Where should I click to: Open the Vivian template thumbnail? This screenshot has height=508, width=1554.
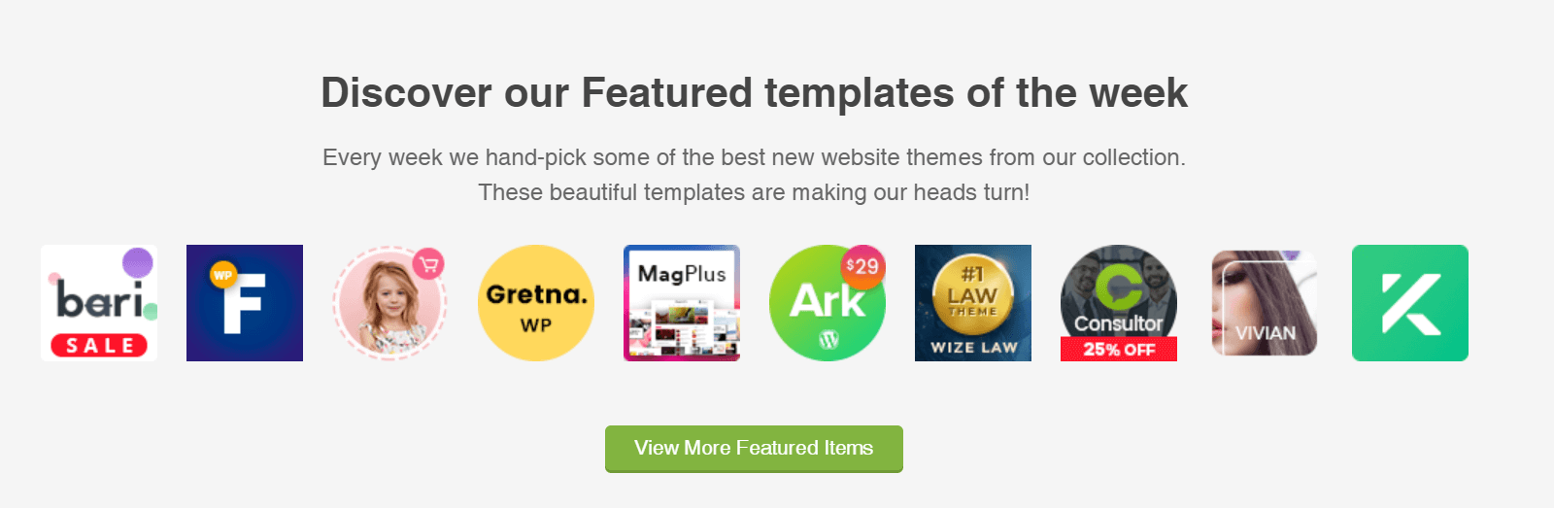pyautogui.click(x=1265, y=303)
